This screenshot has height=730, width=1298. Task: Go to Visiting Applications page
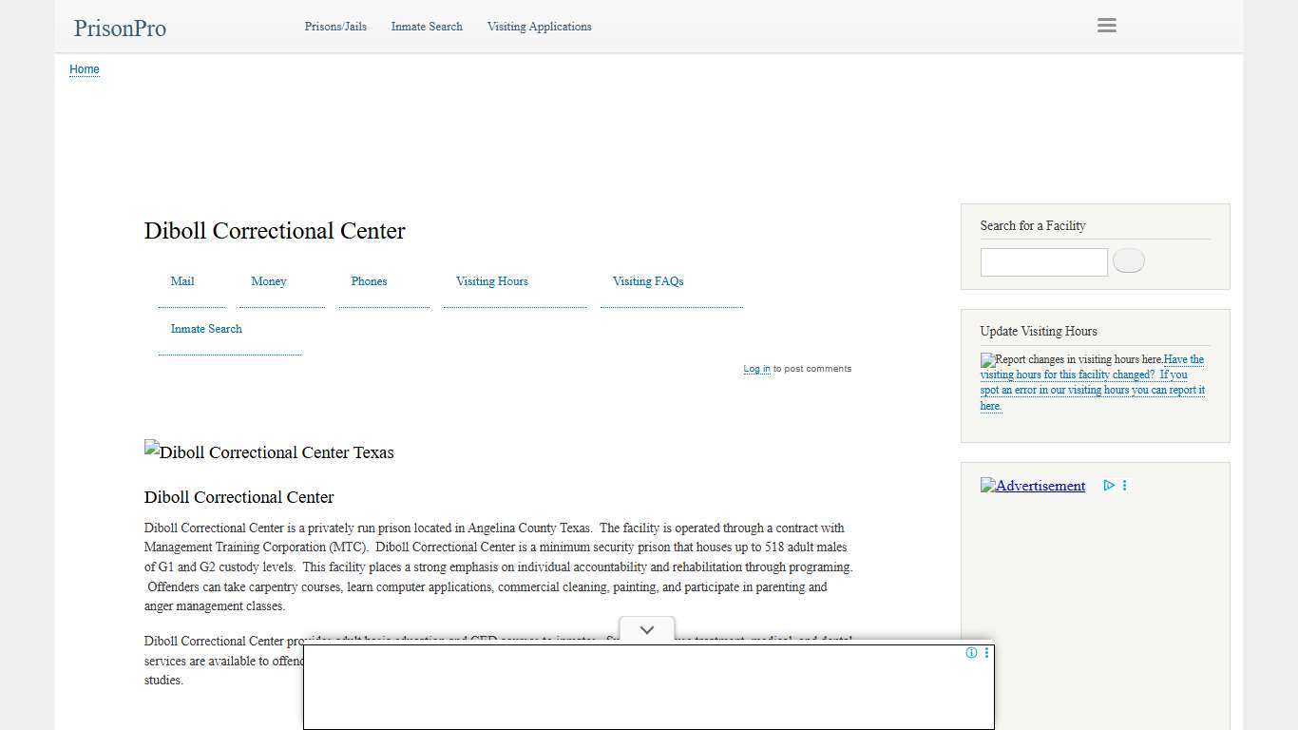(x=539, y=27)
